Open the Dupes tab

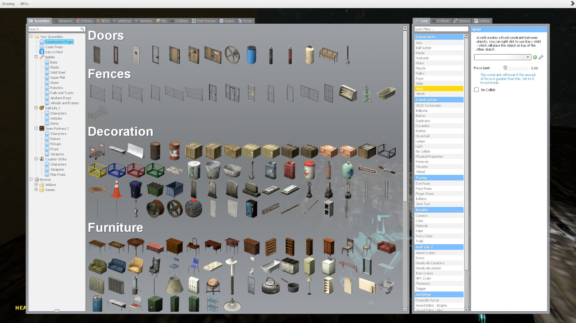227,21
